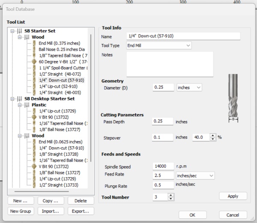Decrease the Tool Number with down arrow
This screenshot has height=223, width=257.
[x=171, y=199]
